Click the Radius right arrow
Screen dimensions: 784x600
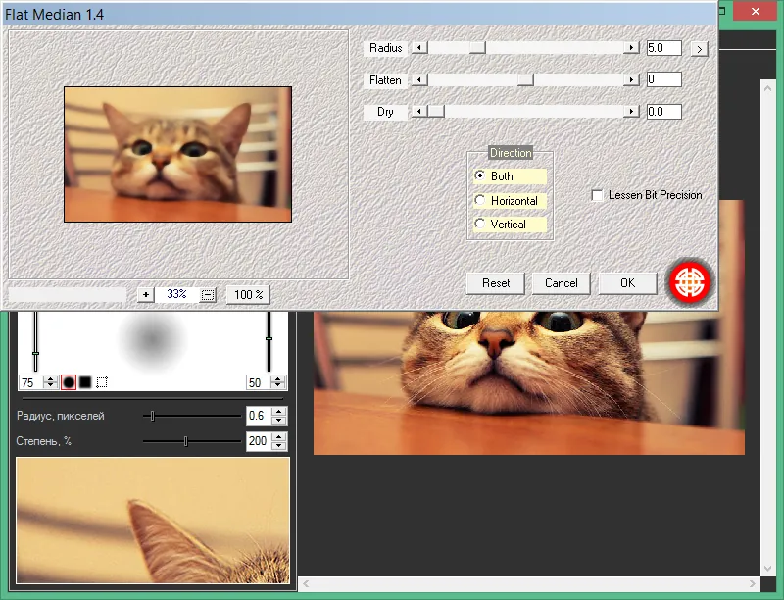tap(631, 48)
